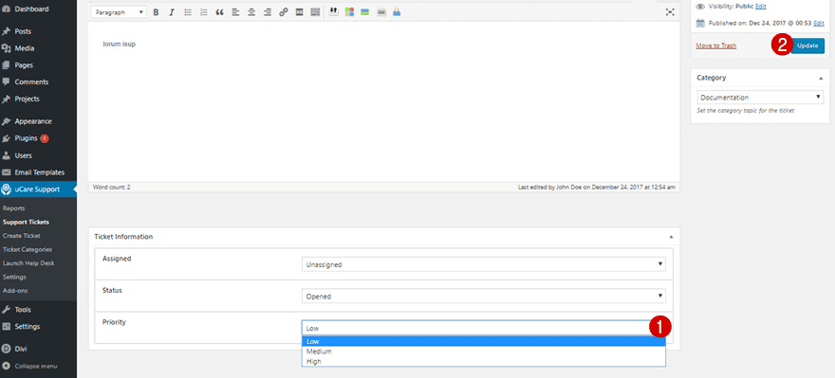The image size is (835, 378).
Task: Choose Medium priority option
Action: [x=484, y=351]
